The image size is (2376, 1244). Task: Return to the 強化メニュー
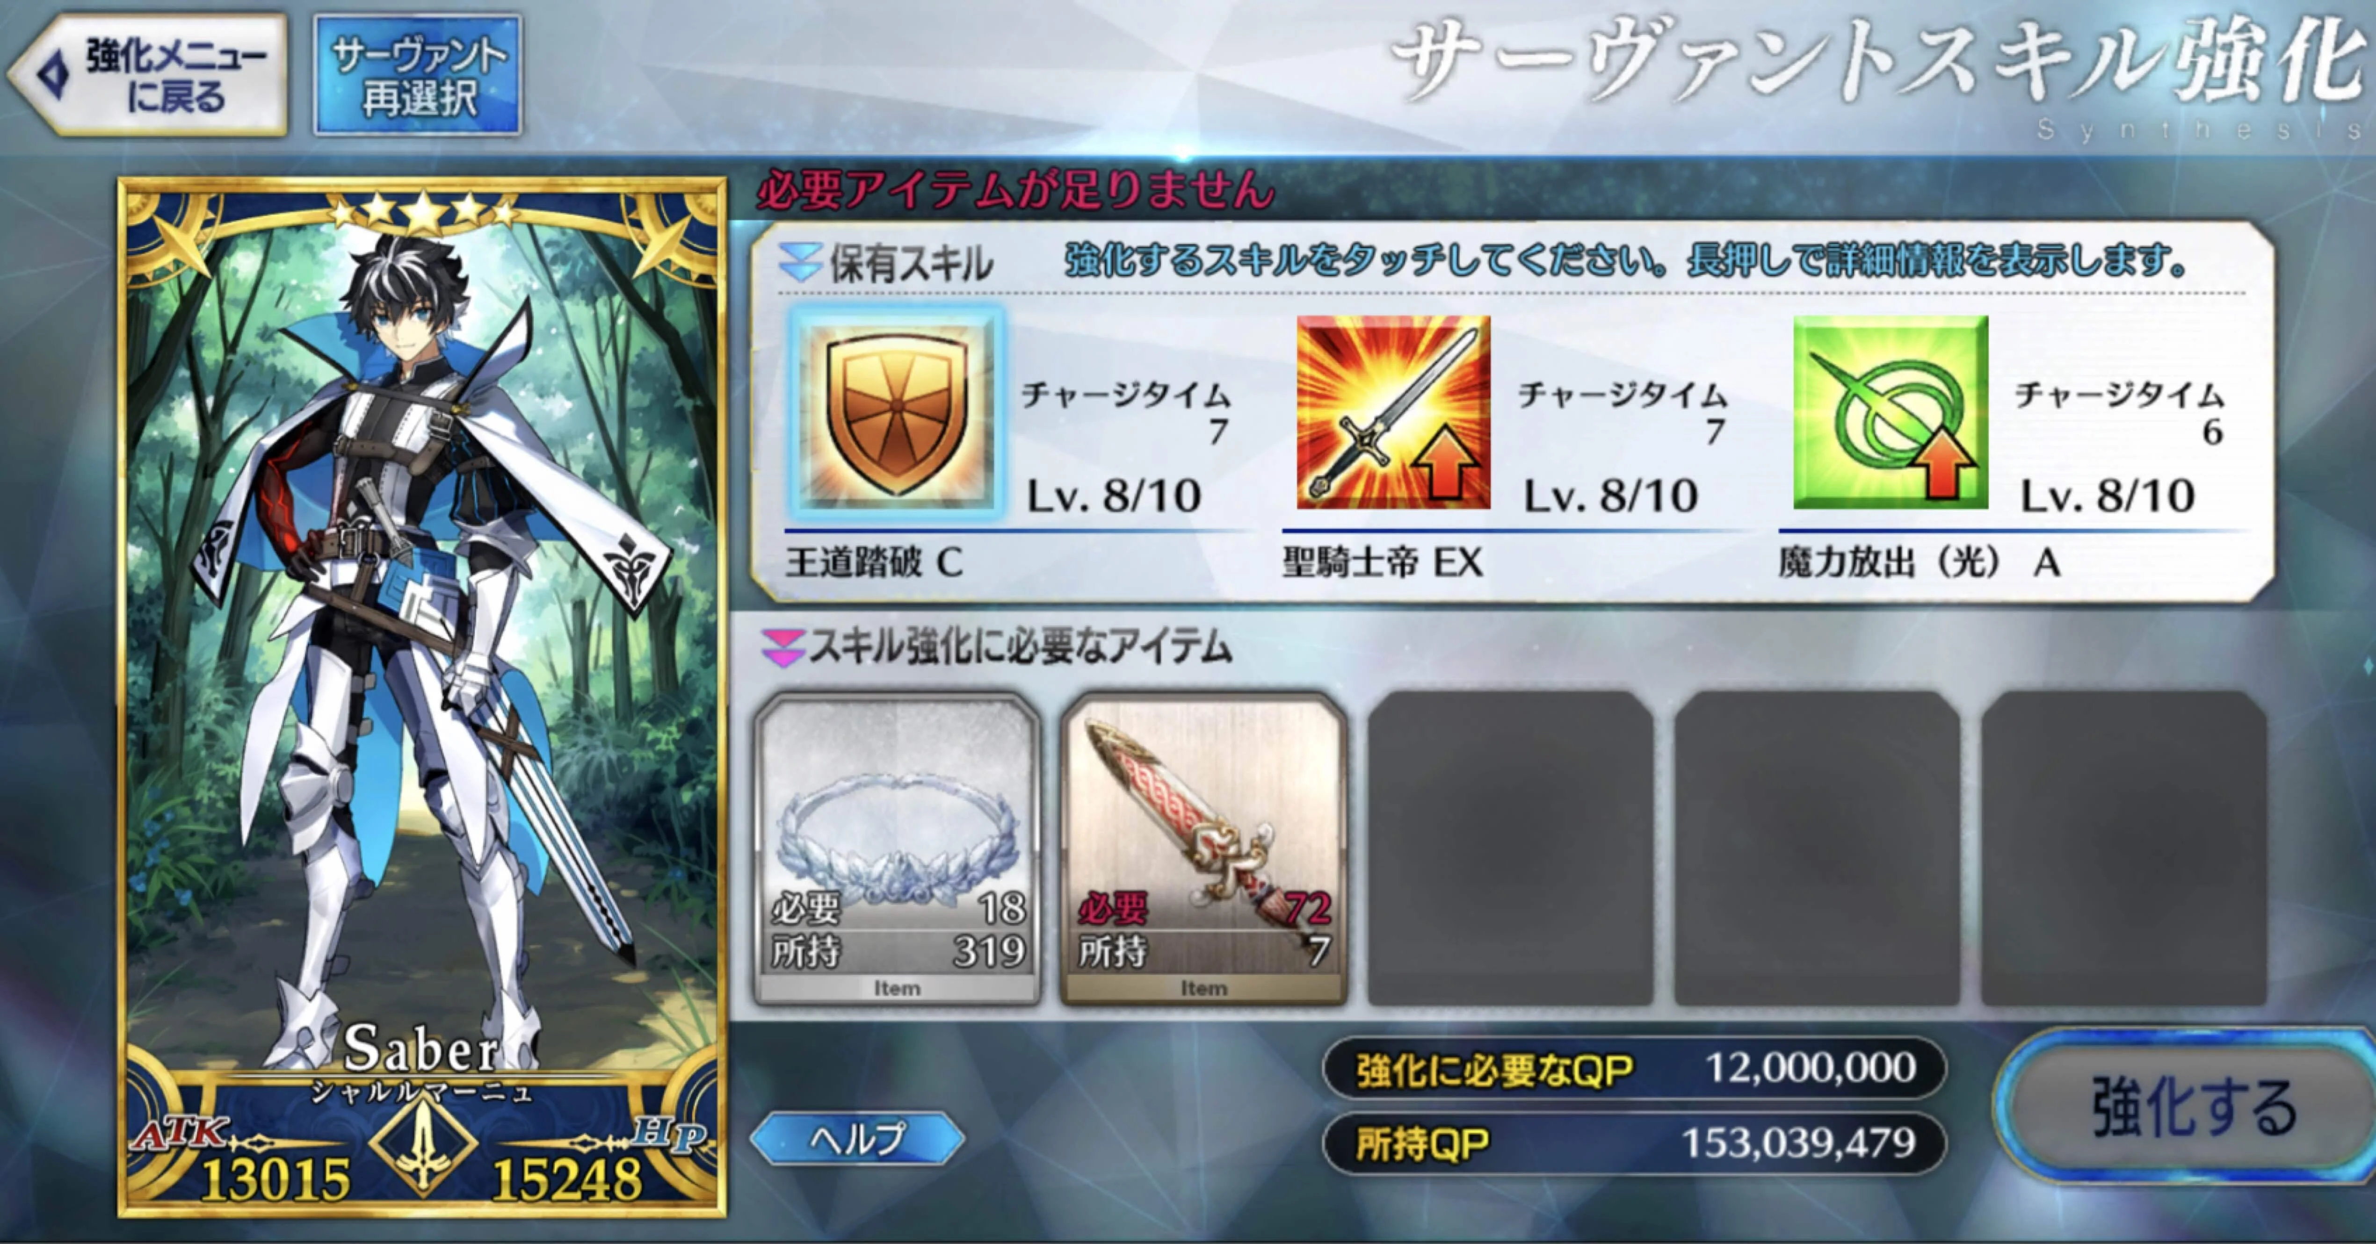point(148,75)
